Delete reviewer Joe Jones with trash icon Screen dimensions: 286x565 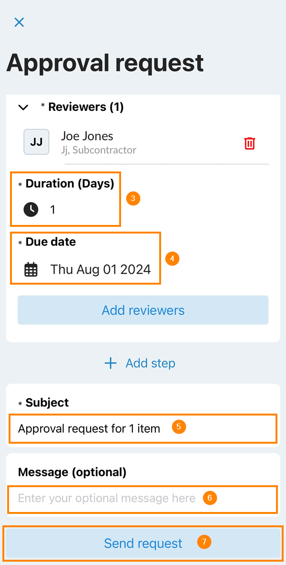click(x=250, y=143)
